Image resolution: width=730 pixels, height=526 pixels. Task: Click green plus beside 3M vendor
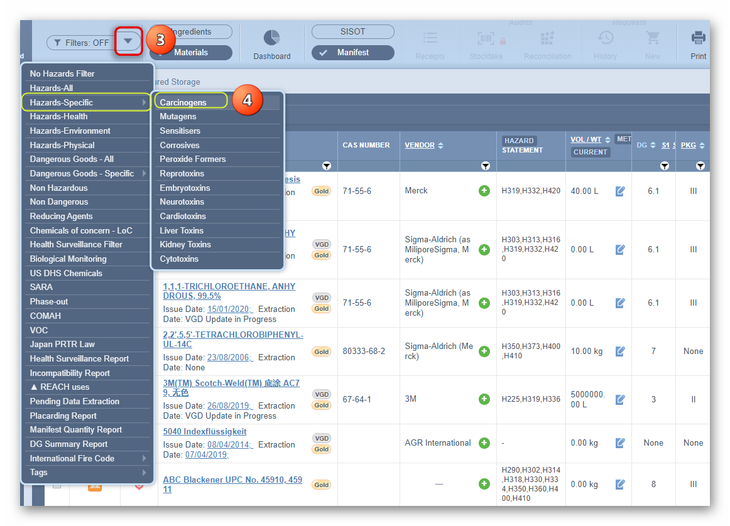pos(484,399)
